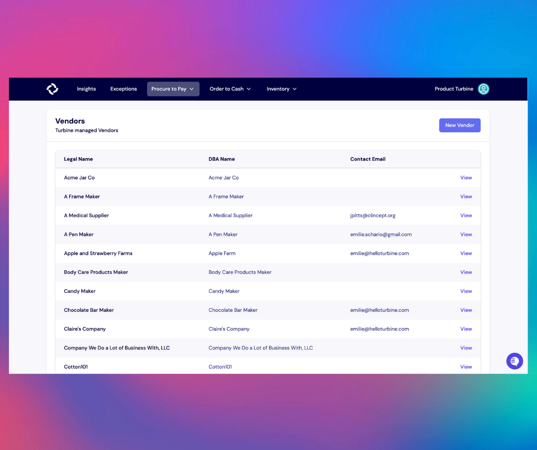
Task: Open the user profile avatar icon
Action: (x=483, y=89)
